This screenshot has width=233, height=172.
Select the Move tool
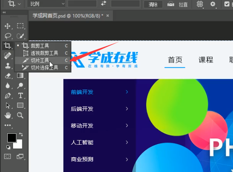[7, 26]
